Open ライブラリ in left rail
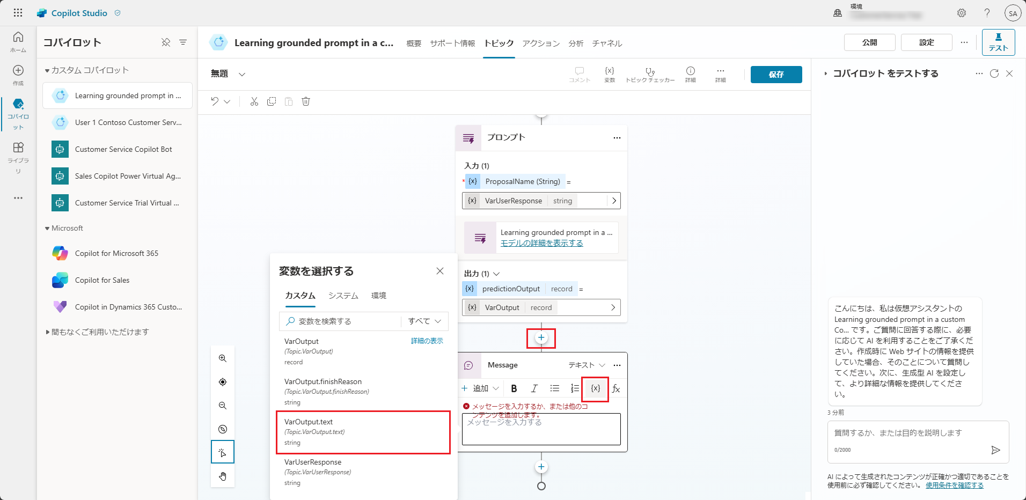This screenshot has height=500, width=1026. [x=18, y=158]
